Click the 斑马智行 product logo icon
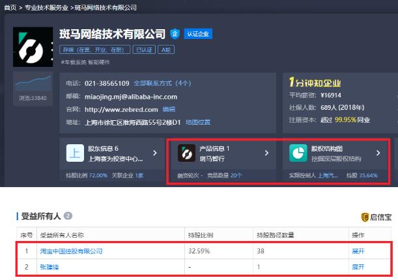 pos(186,153)
